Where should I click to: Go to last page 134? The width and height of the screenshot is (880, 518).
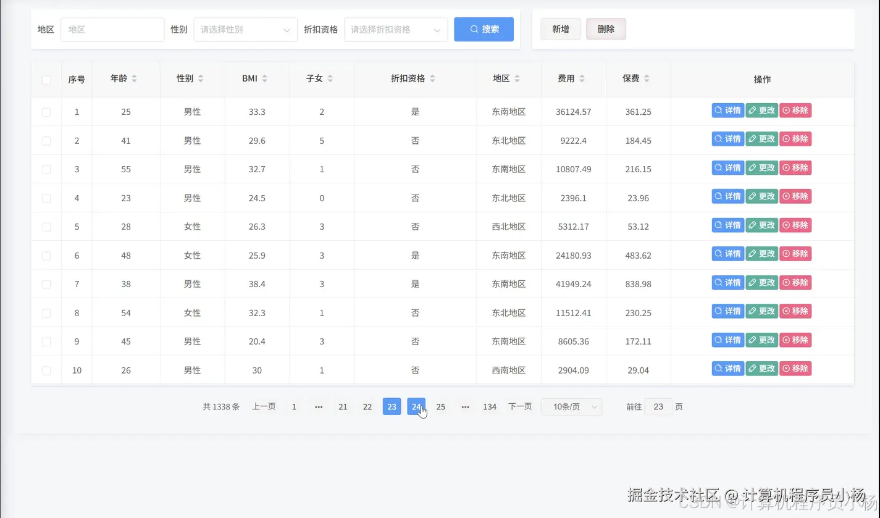click(490, 407)
